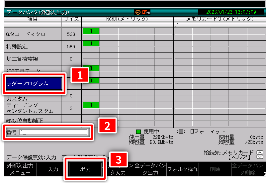Viewport: 266px width, 183px height.
Task: Select the ティーチングペンダントカスタム row
Action: pyautogui.click(x=33, y=108)
